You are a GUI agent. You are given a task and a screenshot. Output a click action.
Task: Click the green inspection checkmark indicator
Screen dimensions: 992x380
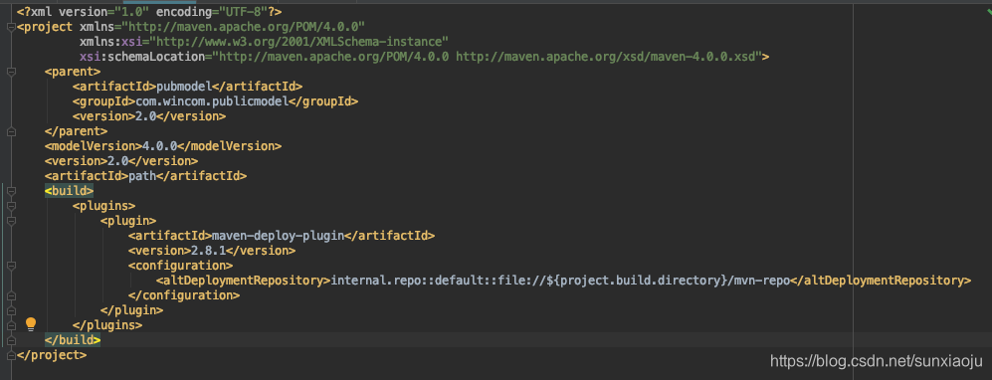(x=988, y=11)
